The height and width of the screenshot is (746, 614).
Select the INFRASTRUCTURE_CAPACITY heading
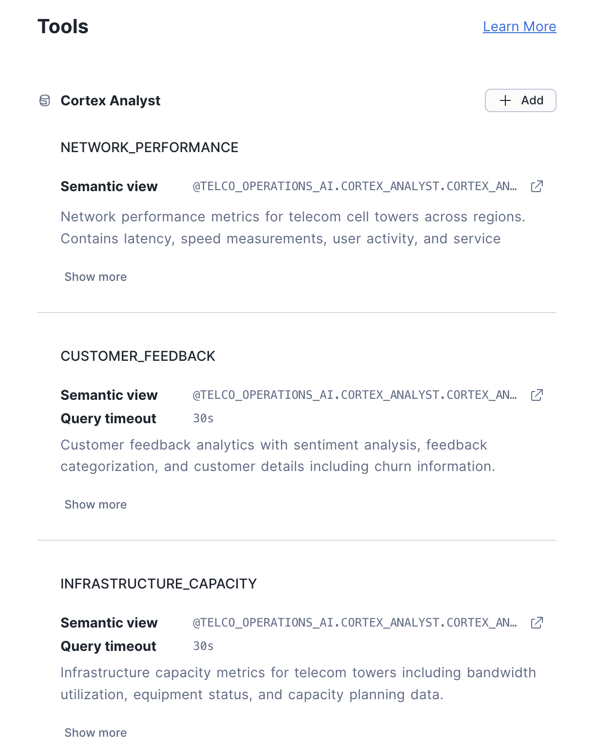(158, 583)
